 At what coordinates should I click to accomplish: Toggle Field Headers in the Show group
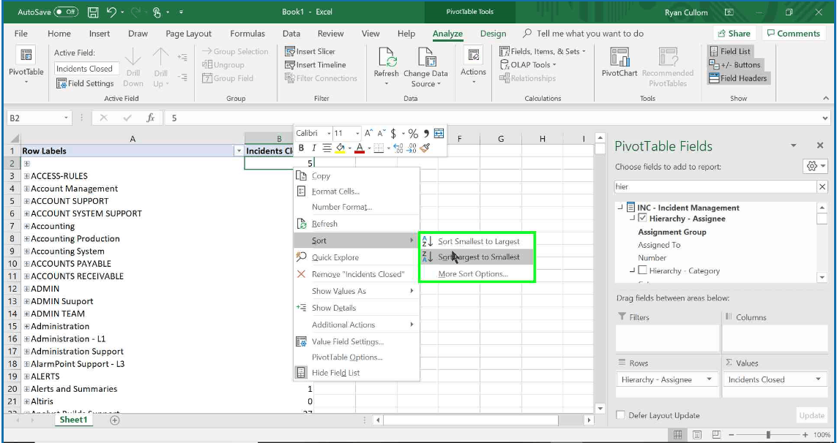coord(737,78)
